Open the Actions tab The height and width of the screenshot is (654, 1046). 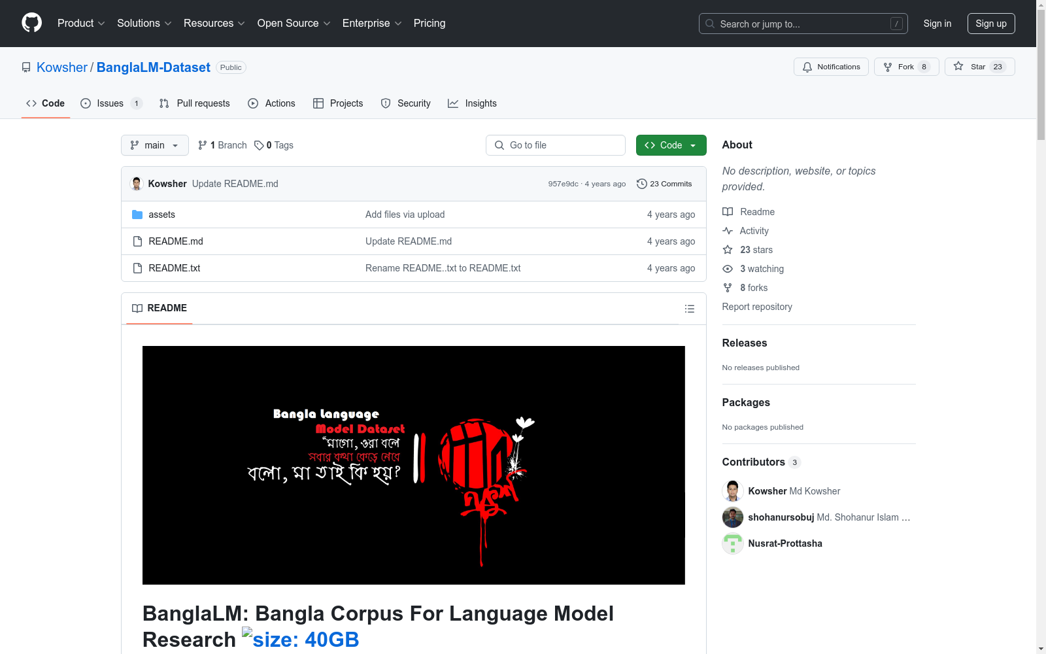(272, 103)
